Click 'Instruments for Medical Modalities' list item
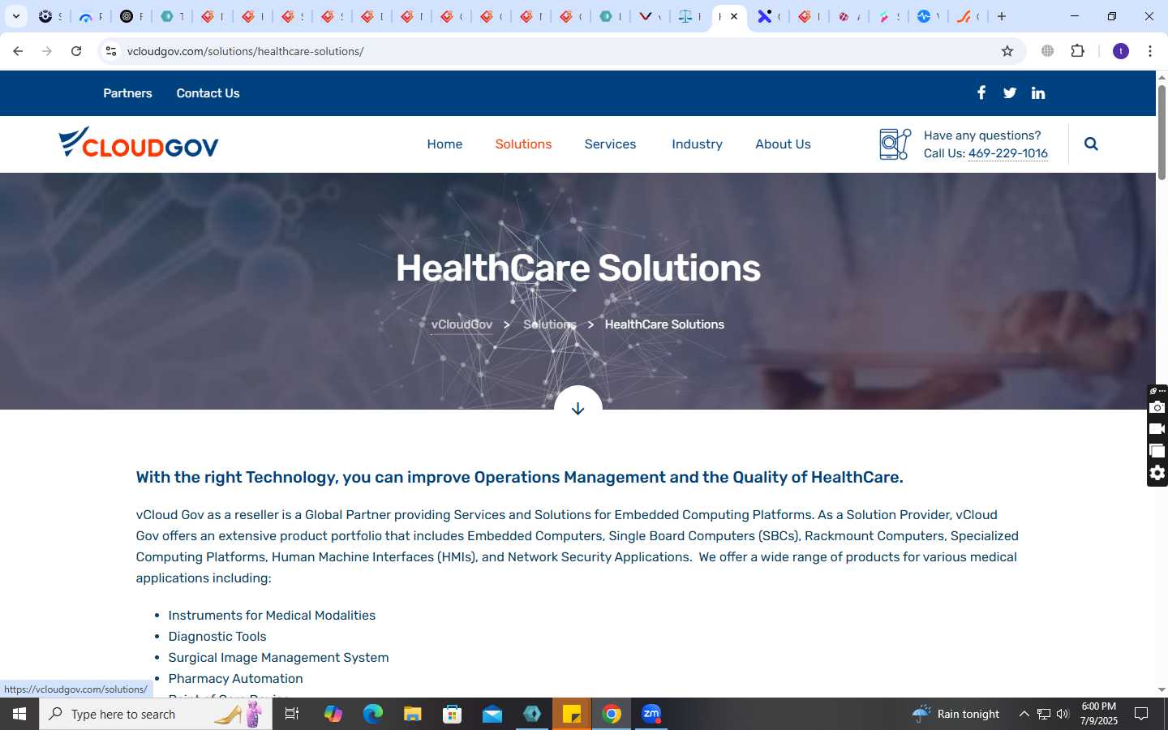Screen dimensions: 1168x730 click(272, 616)
